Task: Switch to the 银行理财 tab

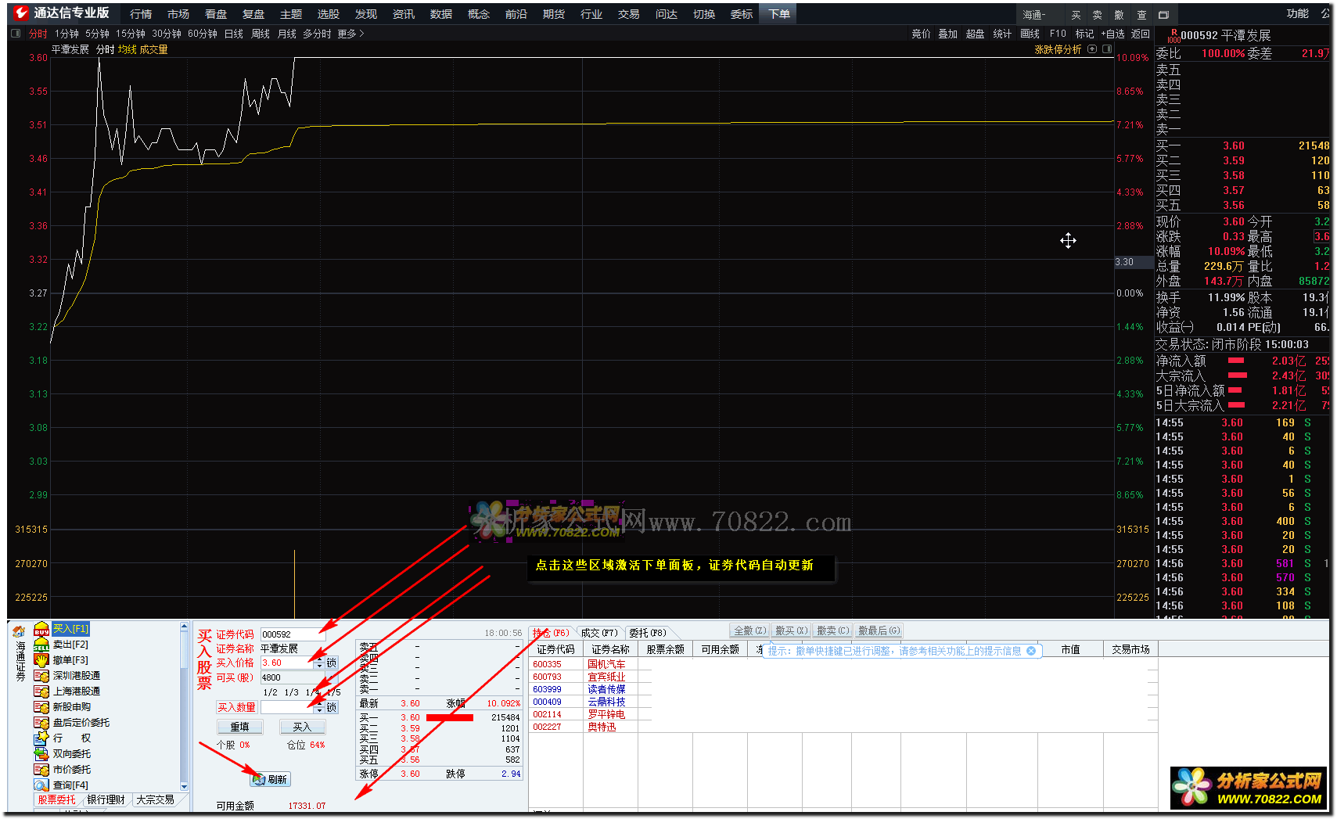Action: [x=106, y=799]
